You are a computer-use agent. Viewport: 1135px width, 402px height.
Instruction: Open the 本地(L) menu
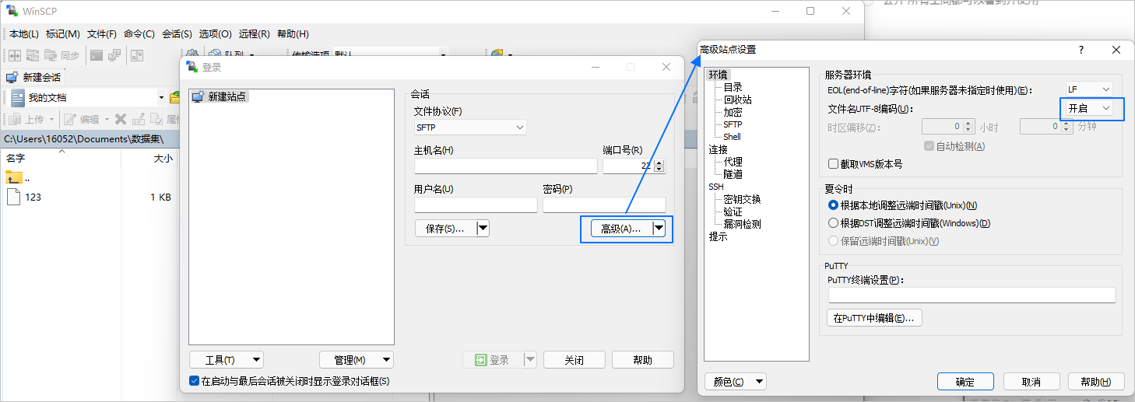[24, 34]
